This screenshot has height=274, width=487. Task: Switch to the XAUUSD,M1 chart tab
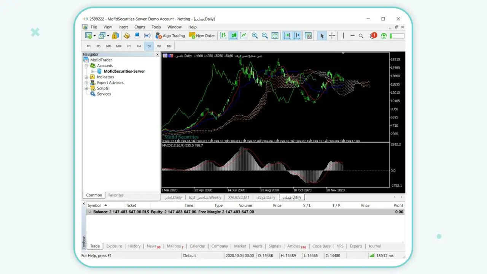pyautogui.click(x=239, y=198)
